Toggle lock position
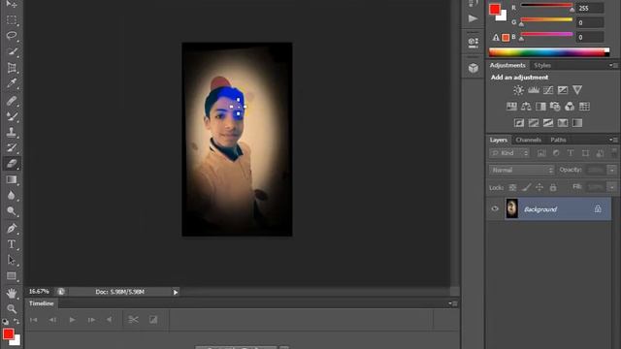Image resolution: width=621 pixels, height=349 pixels. click(x=539, y=187)
